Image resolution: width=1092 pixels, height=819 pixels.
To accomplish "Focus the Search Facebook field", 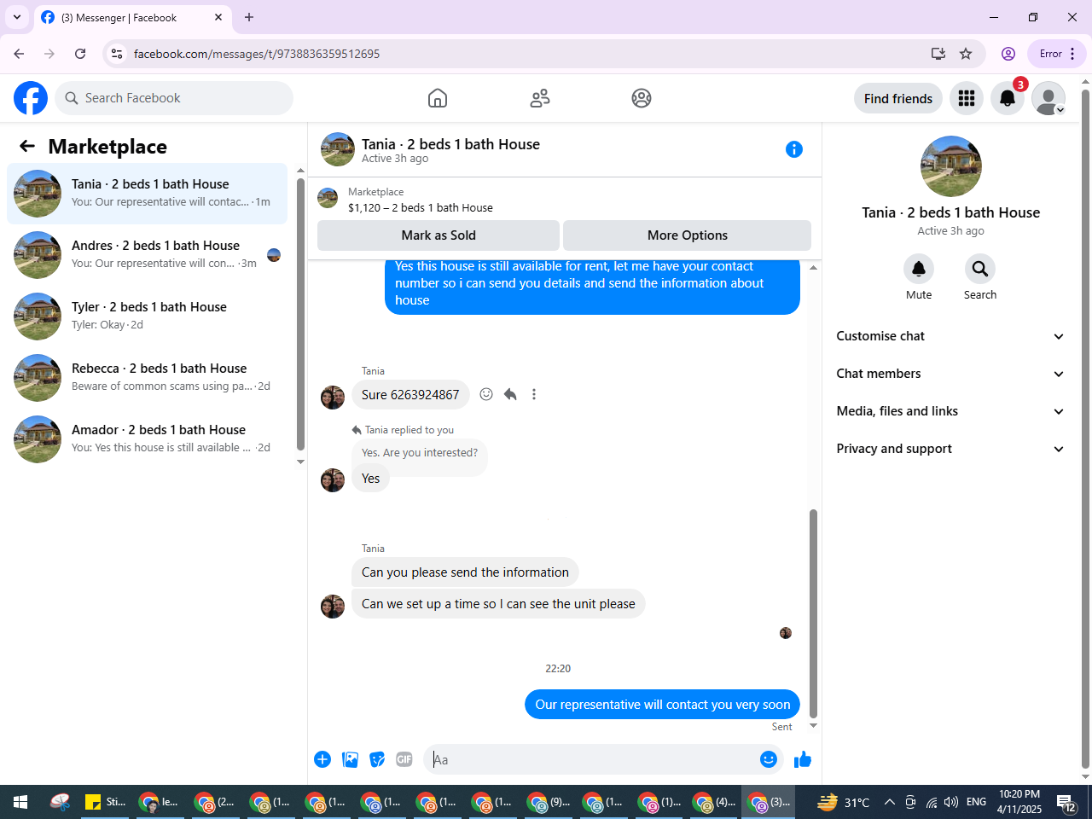I will [174, 98].
